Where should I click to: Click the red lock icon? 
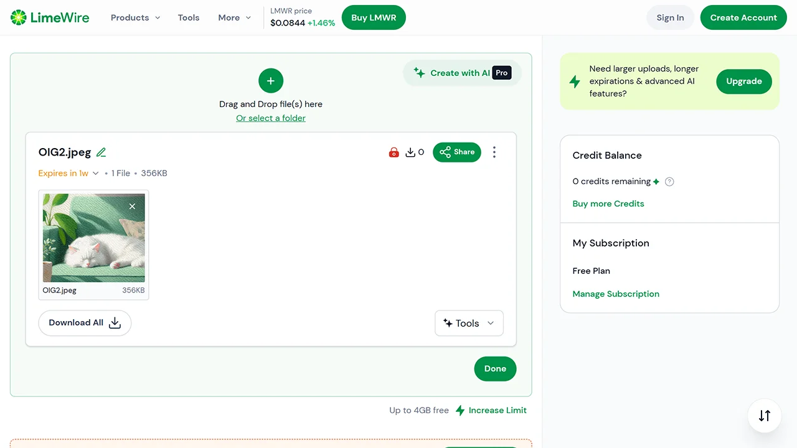click(394, 152)
